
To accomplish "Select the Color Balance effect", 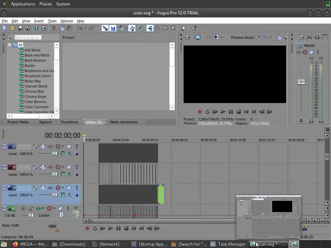I will coord(35,102).
